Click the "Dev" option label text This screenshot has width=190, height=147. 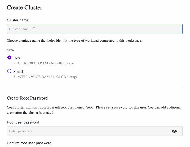click(17, 58)
